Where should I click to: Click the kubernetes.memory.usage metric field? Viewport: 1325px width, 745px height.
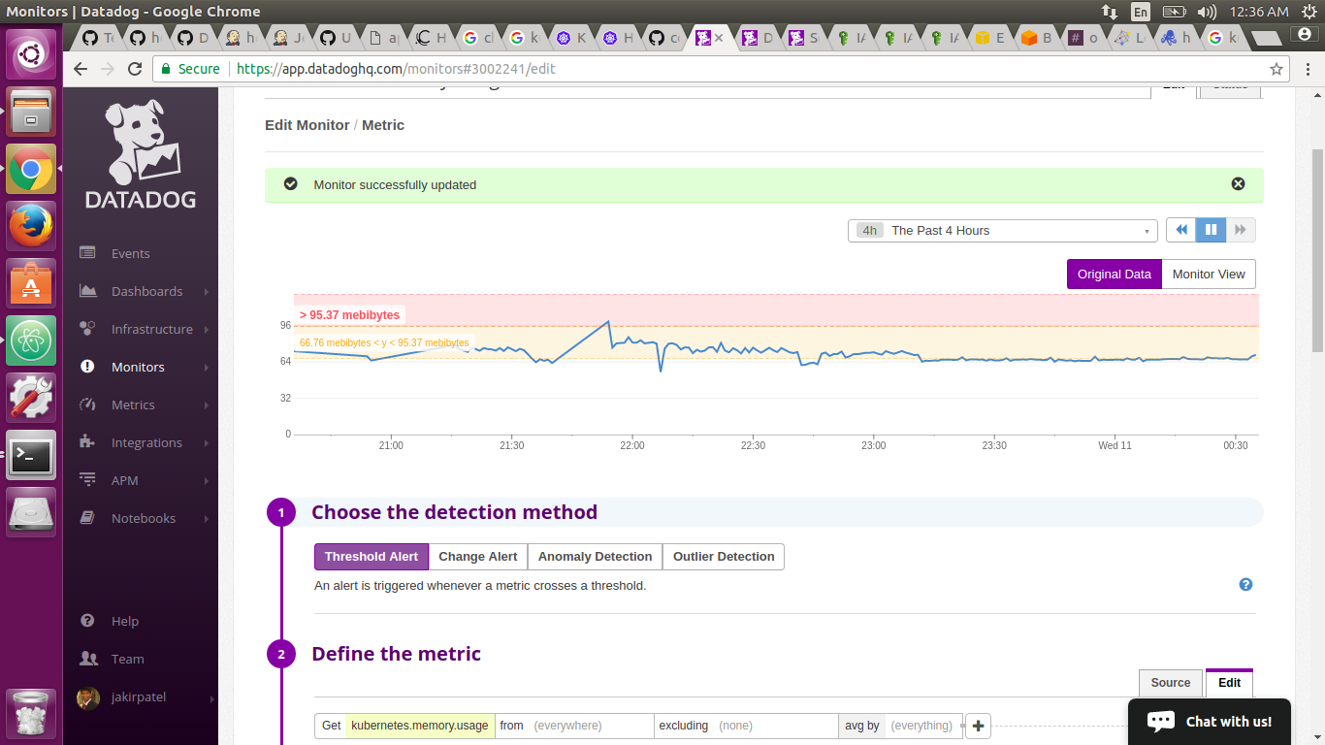(420, 726)
